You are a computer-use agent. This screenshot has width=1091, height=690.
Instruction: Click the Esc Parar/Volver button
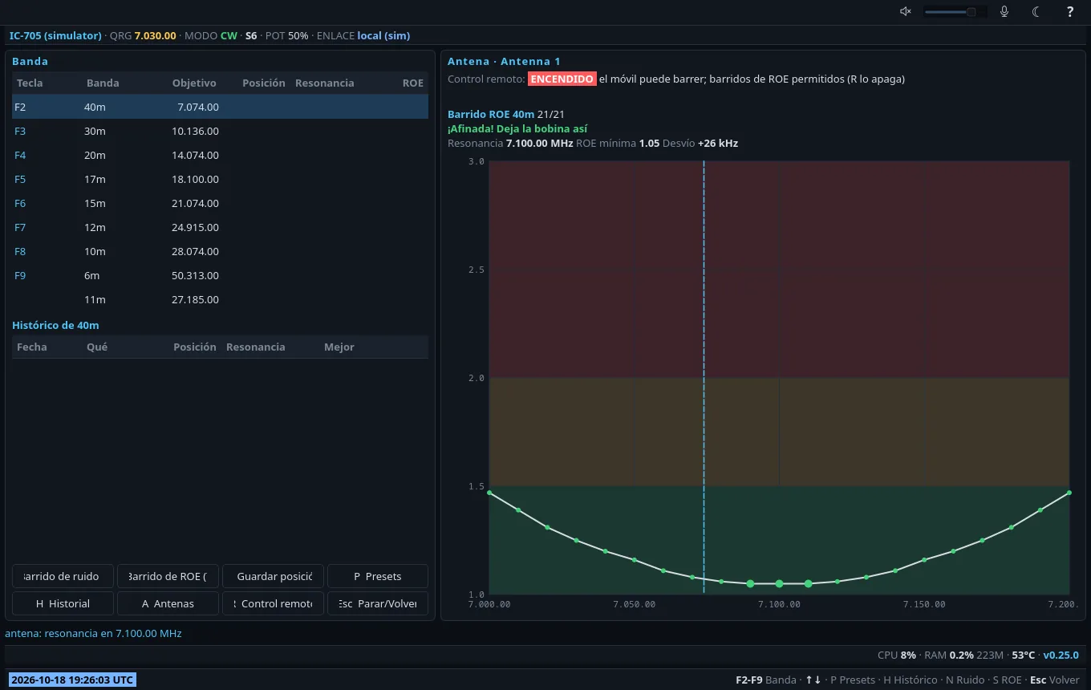(378, 603)
